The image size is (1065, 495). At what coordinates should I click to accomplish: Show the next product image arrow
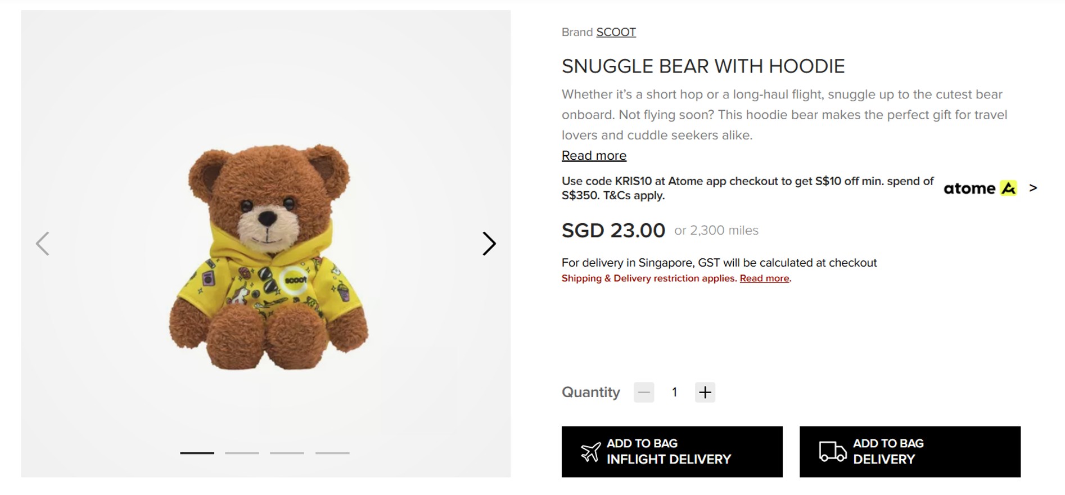point(489,244)
